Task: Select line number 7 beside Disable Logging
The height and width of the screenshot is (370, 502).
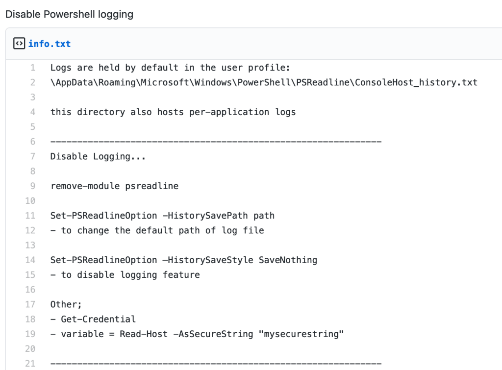Action: (x=32, y=156)
